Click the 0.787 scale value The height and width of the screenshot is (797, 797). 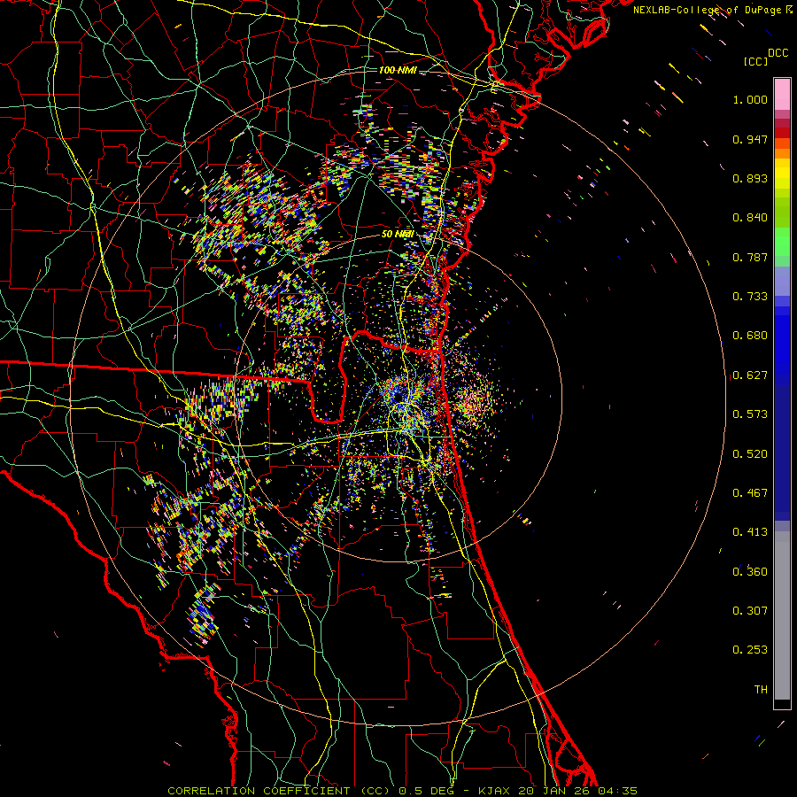750,257
